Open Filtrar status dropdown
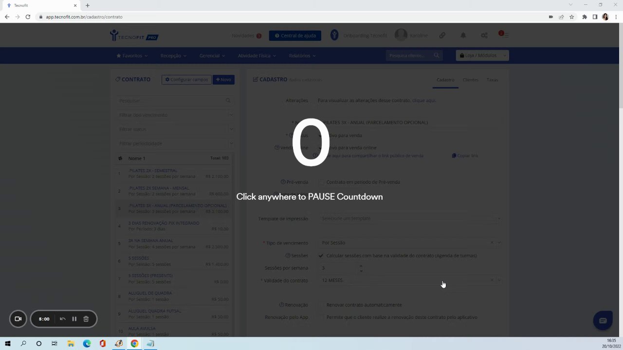The image size is (623, 350). point(175,129)
